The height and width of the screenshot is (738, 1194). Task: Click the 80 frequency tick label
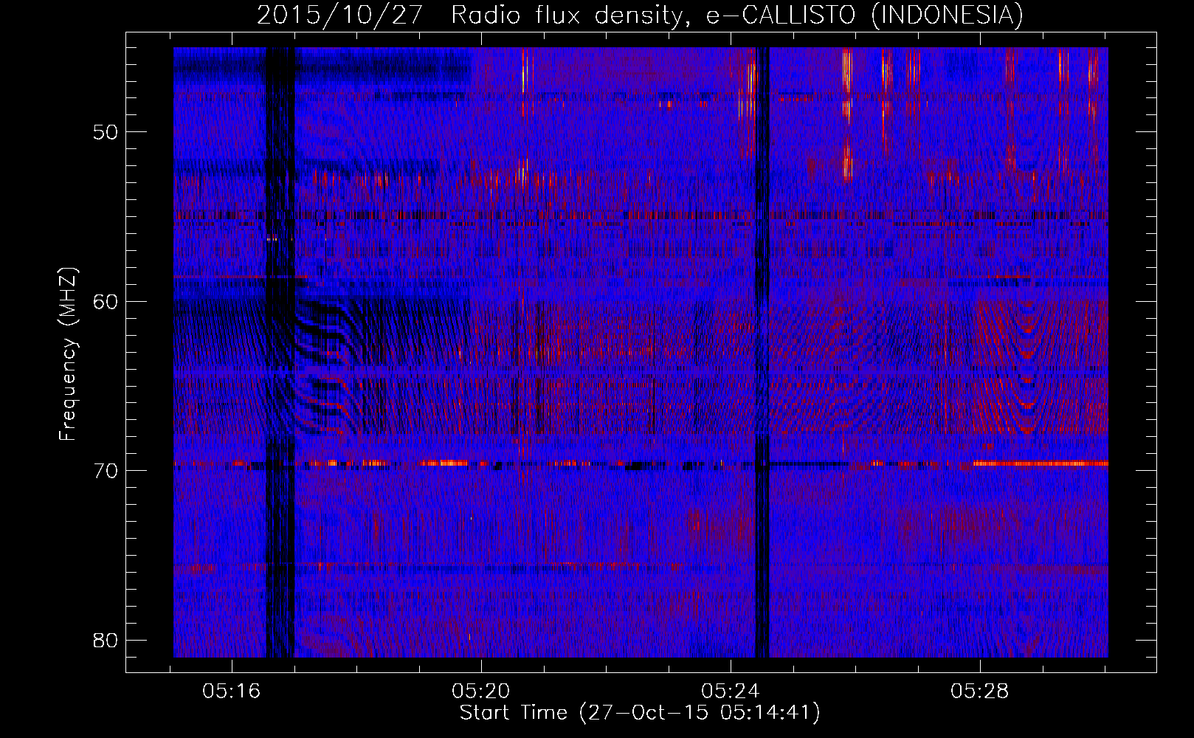coord(106,640)
